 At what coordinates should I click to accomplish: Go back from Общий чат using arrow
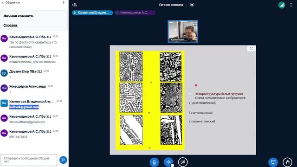[3, 3]
